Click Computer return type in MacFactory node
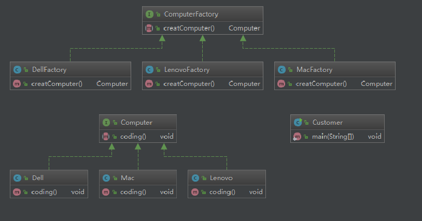 pos(376,84)
